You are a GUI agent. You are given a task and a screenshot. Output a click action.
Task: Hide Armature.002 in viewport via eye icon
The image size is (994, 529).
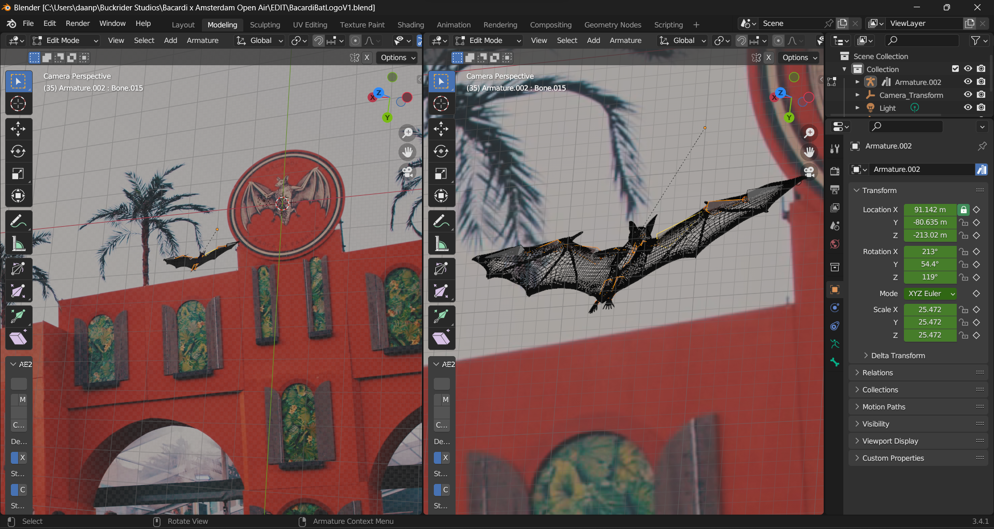pyautogui.click(x=968, y=82)
